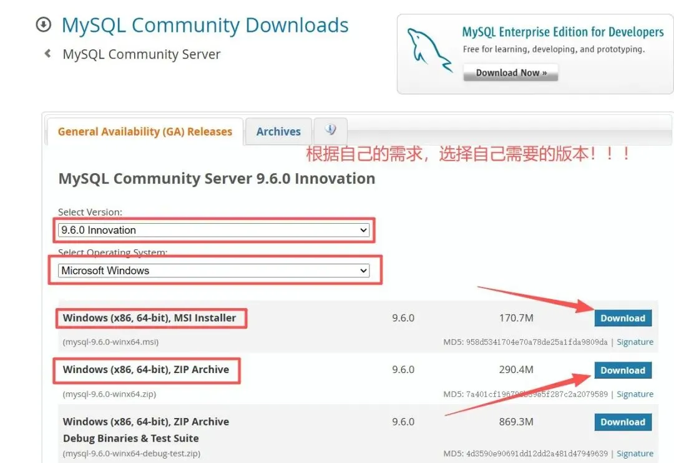
Task: Click the MySQL Community Downloads heading
Action: click(205, 26)
